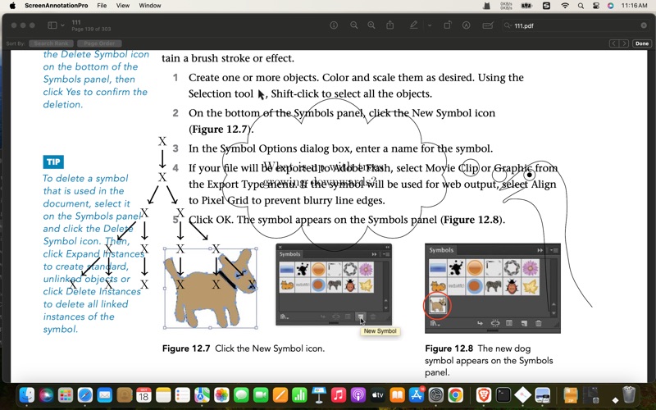Open Brave browser from the Dock
656x410 pixels.
point(484,394)
